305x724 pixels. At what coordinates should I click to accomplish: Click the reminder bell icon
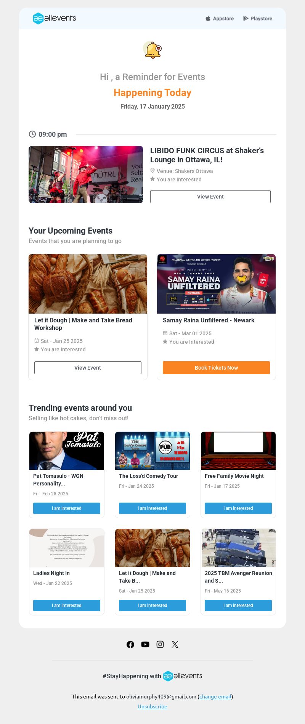pyautogui.click(x=152, y=50)
